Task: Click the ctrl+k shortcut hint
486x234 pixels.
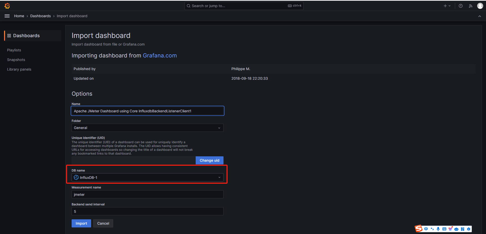Action: 295,6
